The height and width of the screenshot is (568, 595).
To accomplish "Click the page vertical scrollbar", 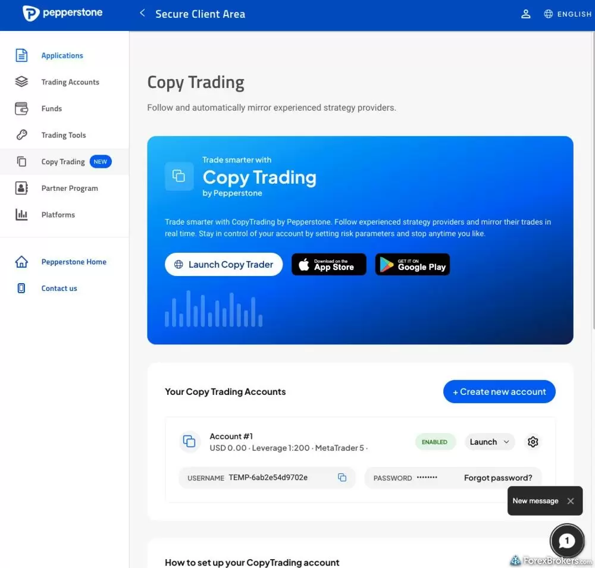I will click(593, 180).
